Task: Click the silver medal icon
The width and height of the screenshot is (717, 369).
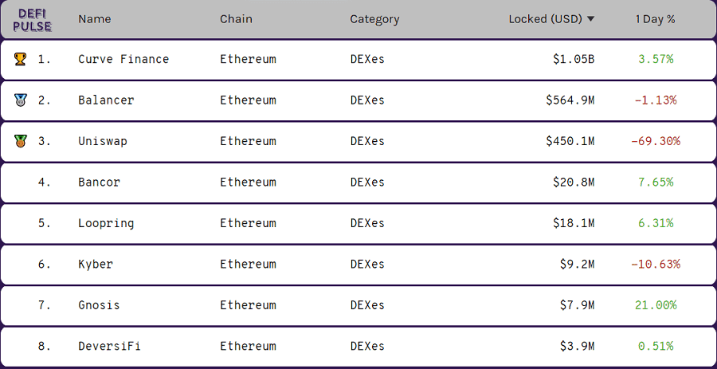Action: point(20,100)
